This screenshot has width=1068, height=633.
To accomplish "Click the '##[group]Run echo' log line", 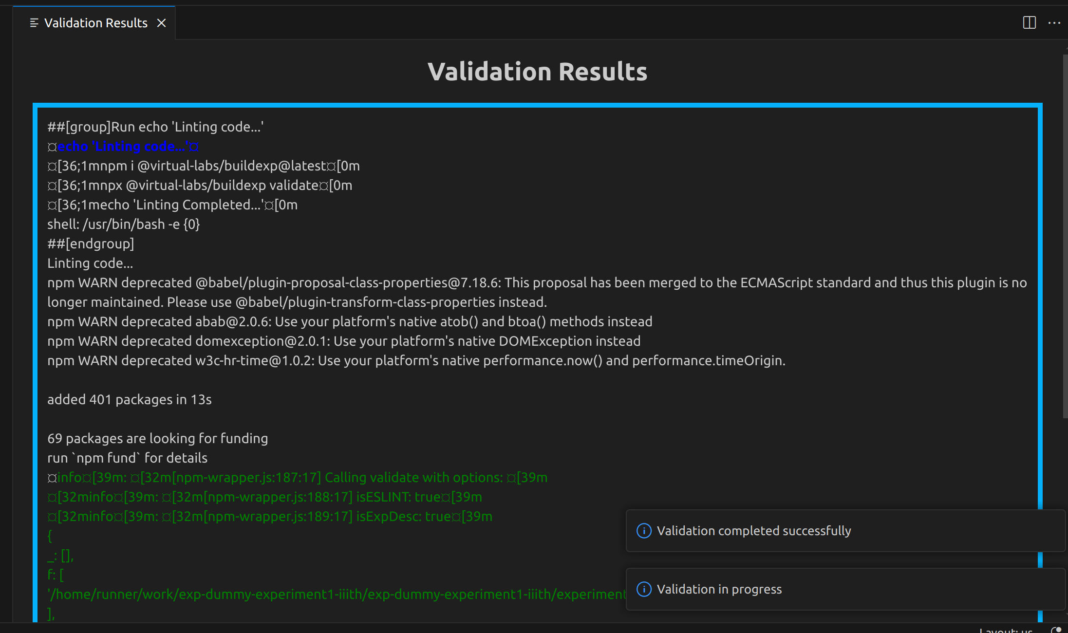I will tap(155, 127).
